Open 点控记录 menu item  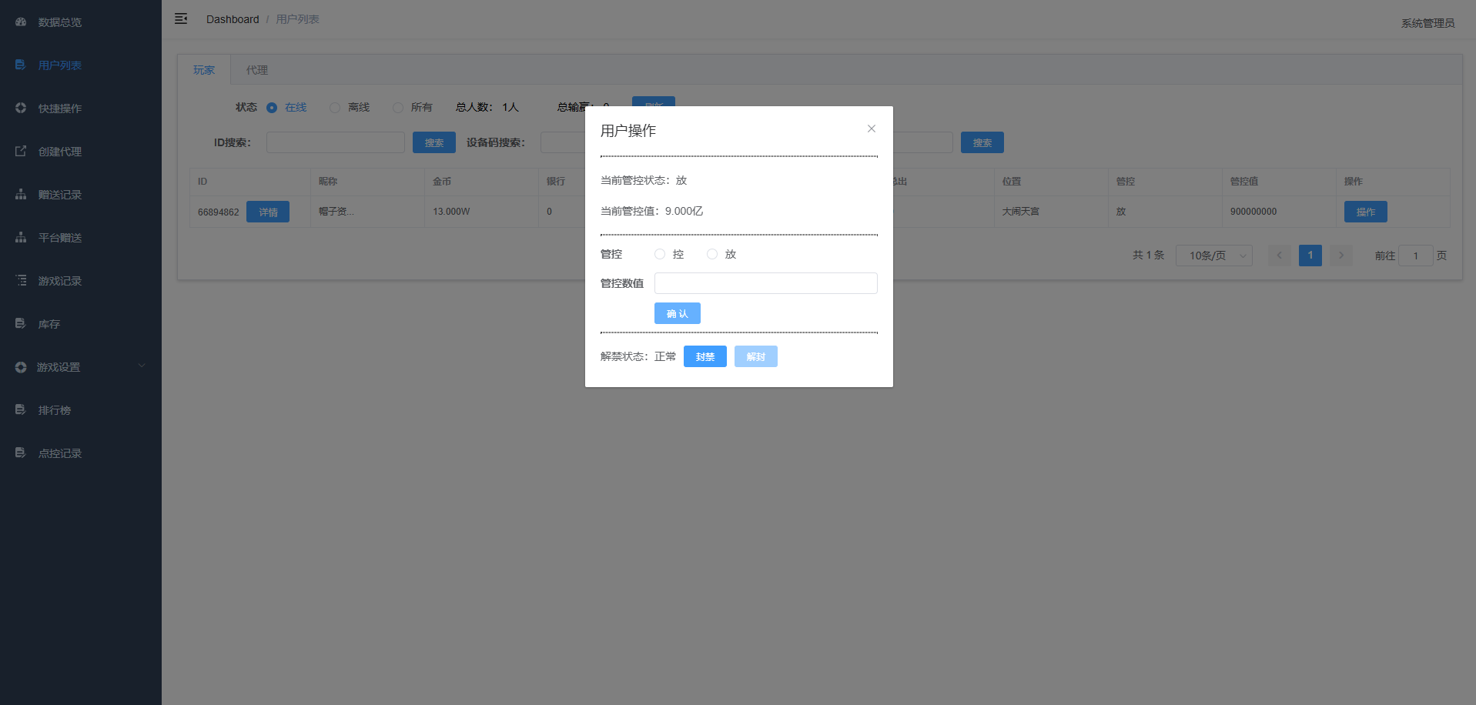(x=60, y=453)
